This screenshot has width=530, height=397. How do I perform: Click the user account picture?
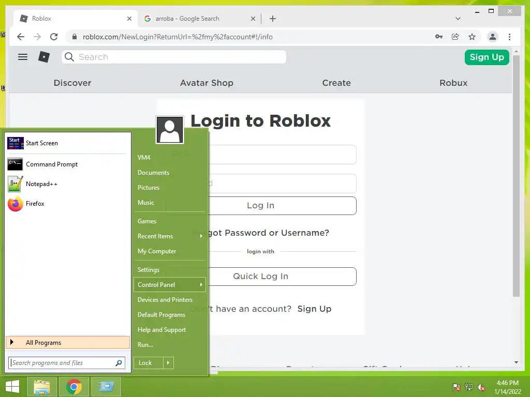tap(170, 130)
